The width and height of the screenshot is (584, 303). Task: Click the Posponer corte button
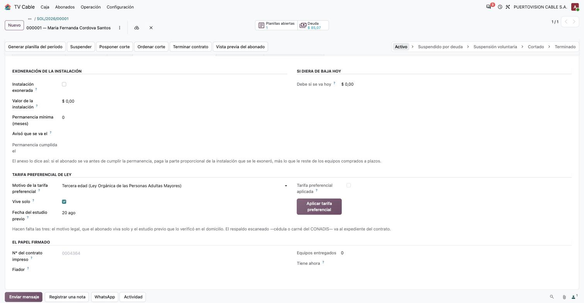click(114, 47)
